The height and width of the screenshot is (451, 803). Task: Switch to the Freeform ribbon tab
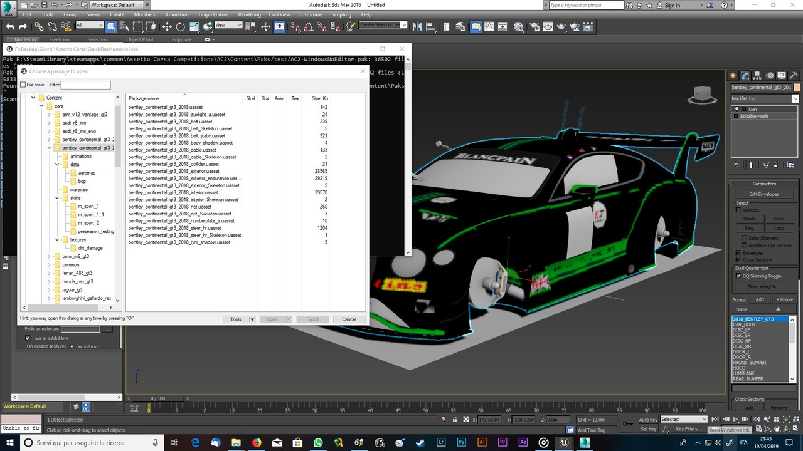click(x=60, y=39)
